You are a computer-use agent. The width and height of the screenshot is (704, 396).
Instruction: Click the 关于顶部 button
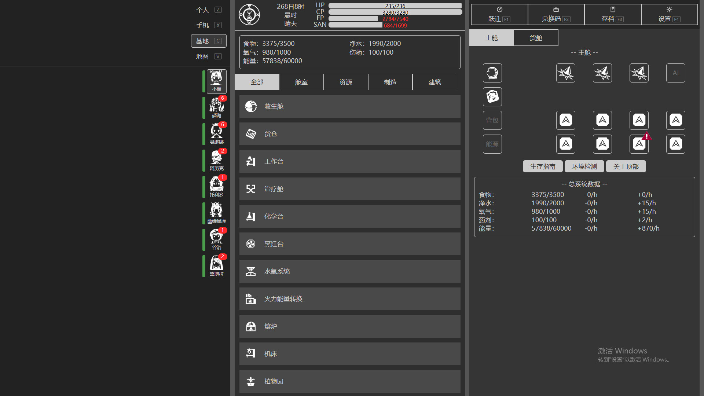click(x=626, y=166)
